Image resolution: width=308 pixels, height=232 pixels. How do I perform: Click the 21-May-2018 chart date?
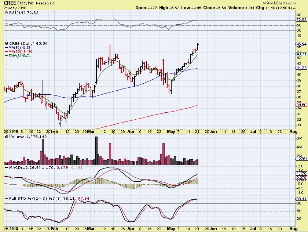[15, 8]
